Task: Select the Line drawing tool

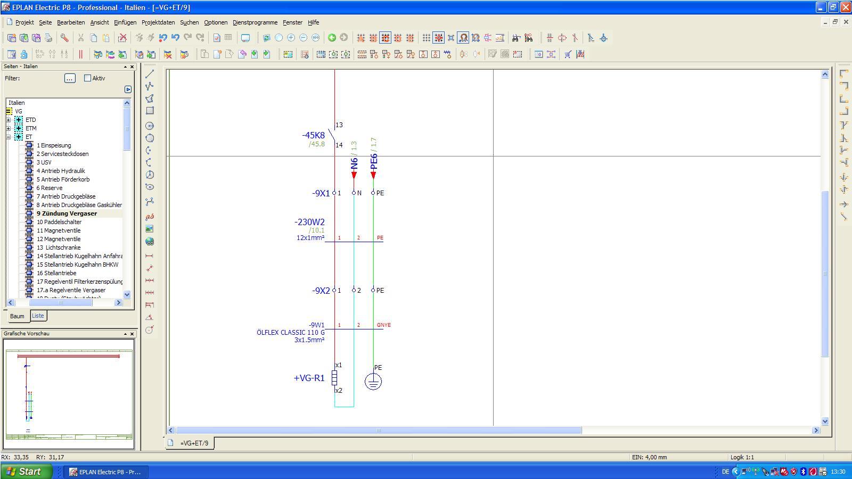Action: 150,73
